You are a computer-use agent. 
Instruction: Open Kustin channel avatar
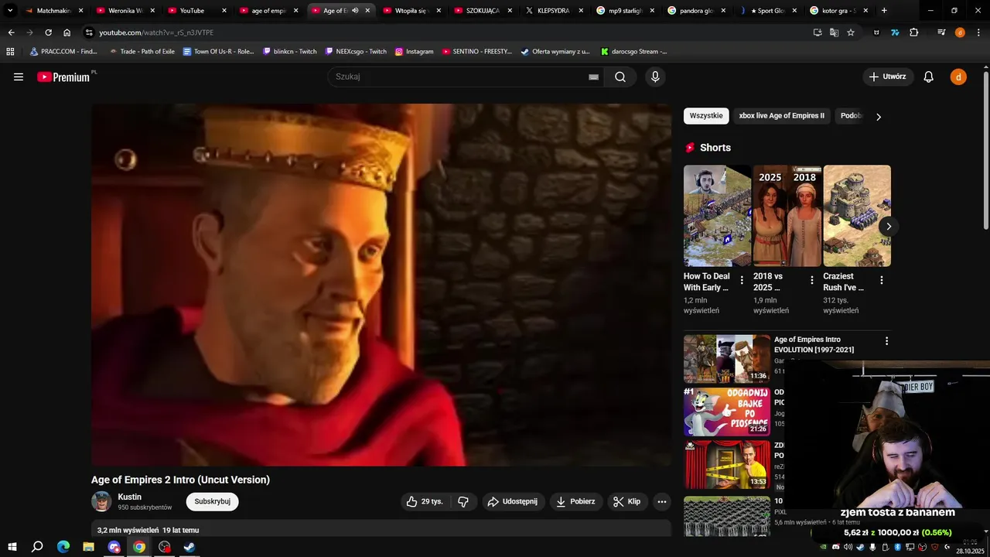(101, 501)
